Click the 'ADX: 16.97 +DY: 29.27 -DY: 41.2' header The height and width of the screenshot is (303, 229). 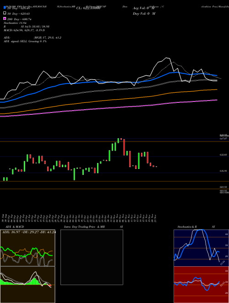click(x=28, y=232)
